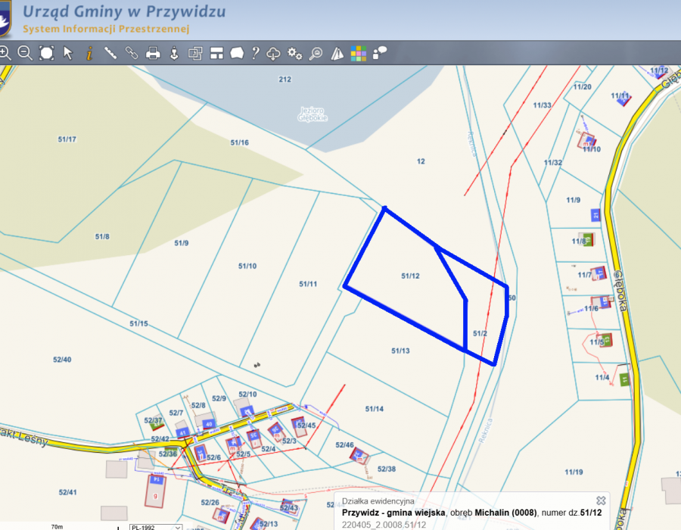Select the polygon draw shape tool
The height and width of the screenshot is (530, 681).
(x=237, y=53)
